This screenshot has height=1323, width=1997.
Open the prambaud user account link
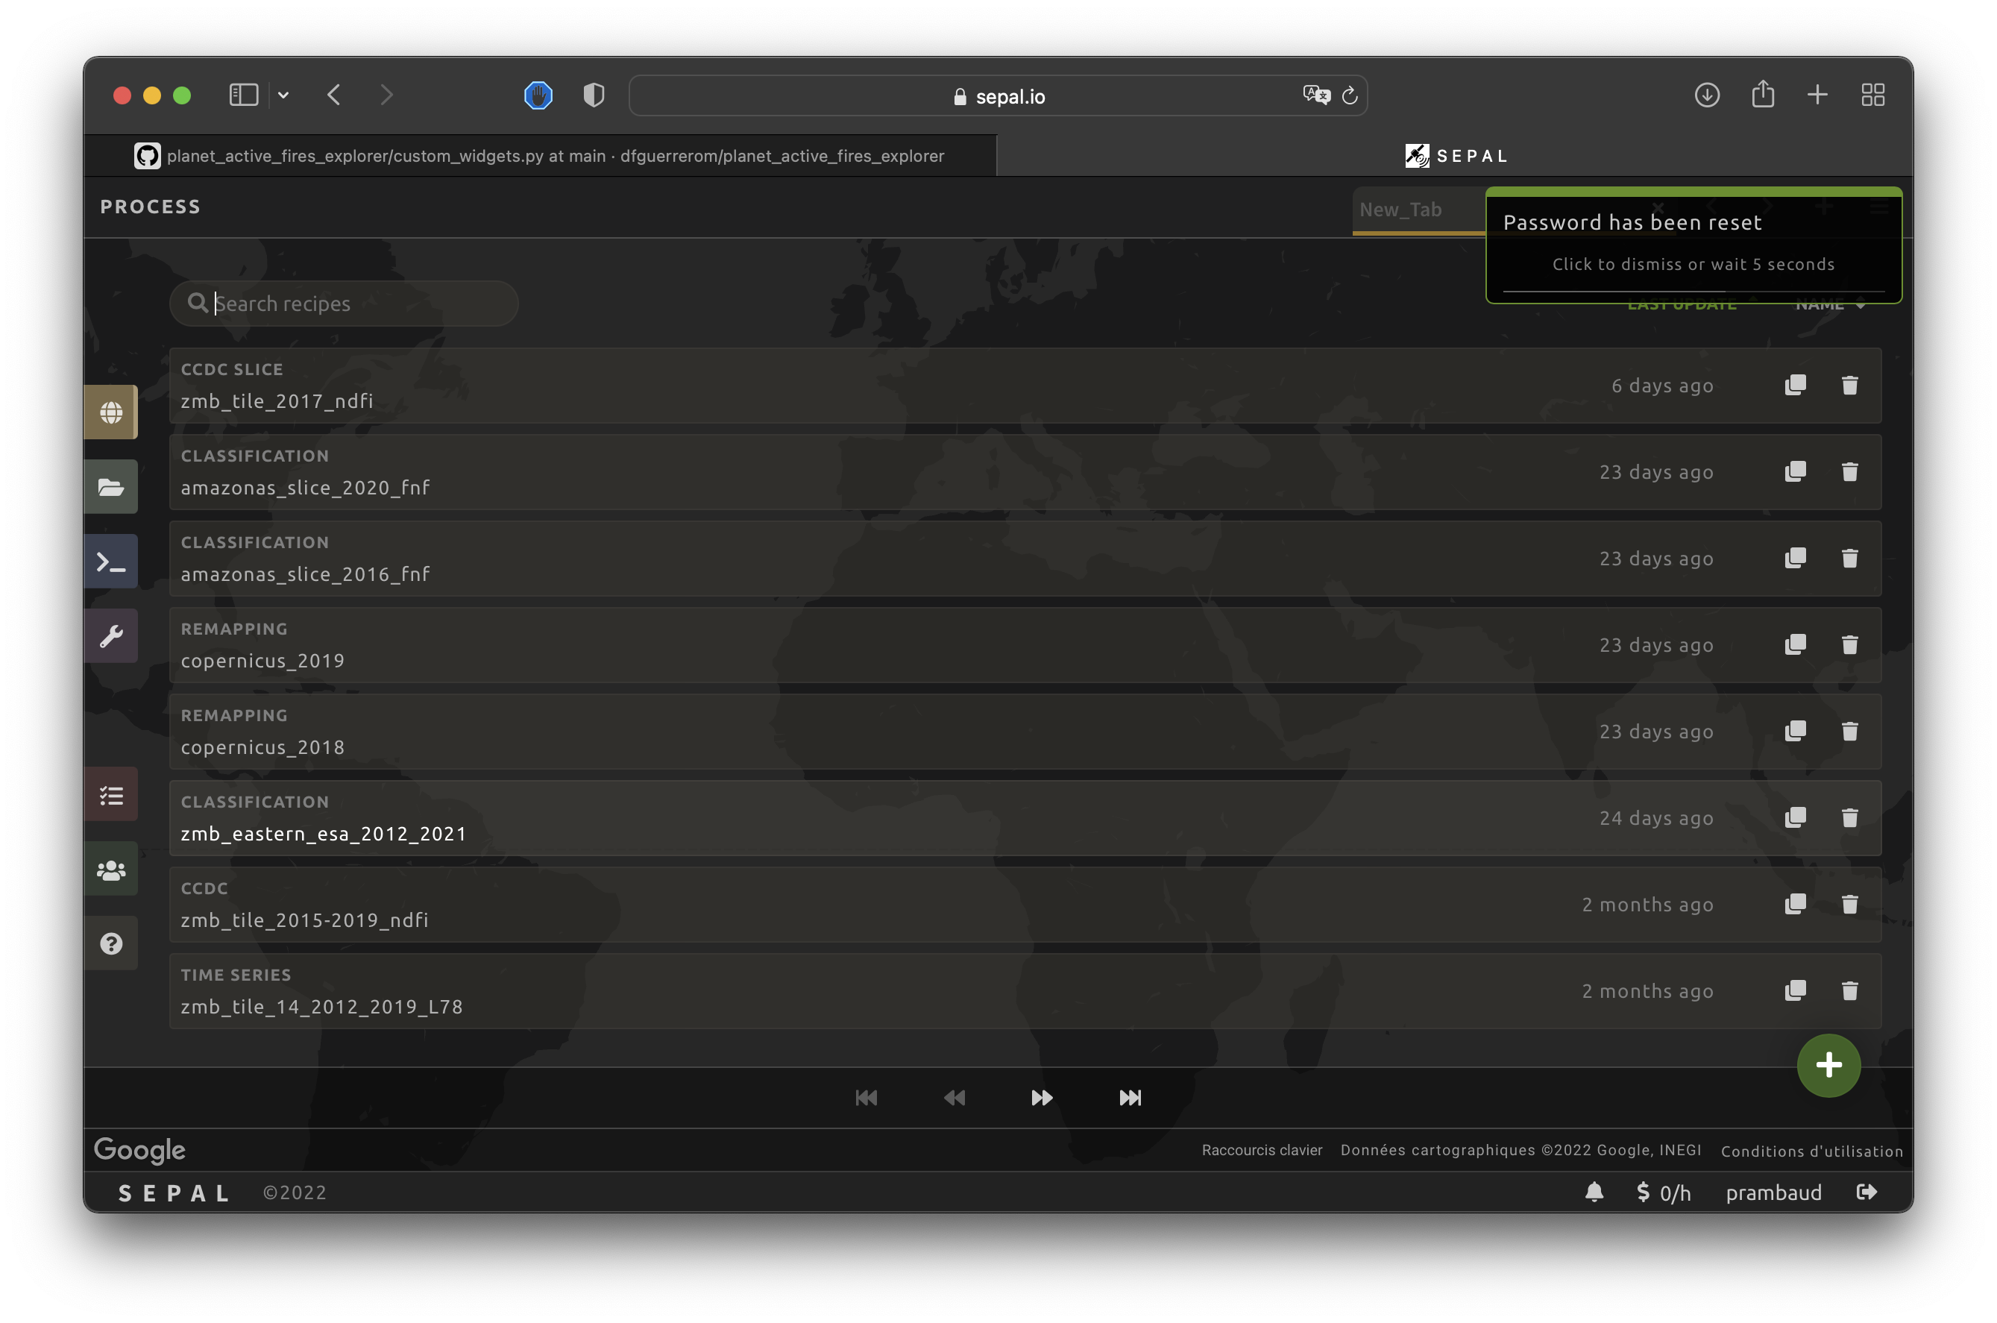tap(1773, 1192)
